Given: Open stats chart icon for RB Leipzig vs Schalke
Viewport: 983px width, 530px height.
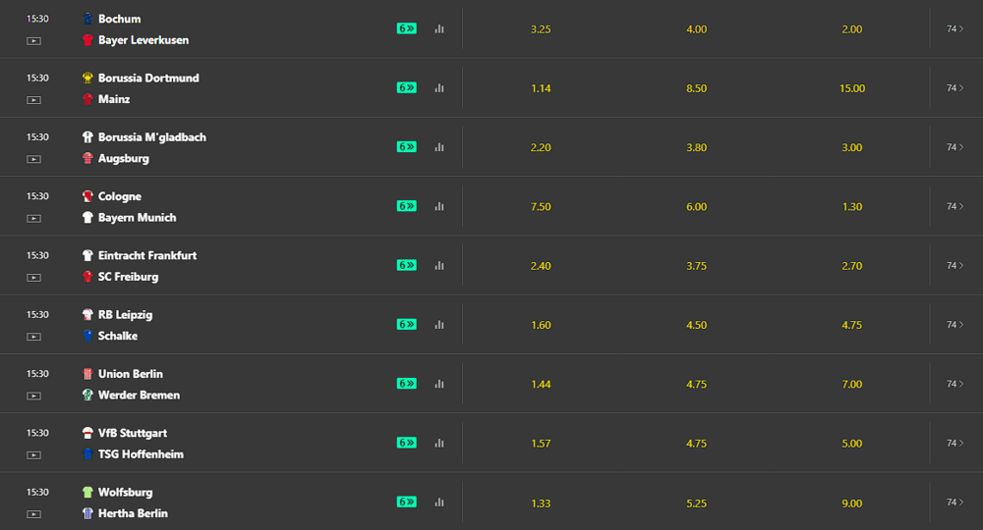Looking at the screenshot, I should click(439, 325).
